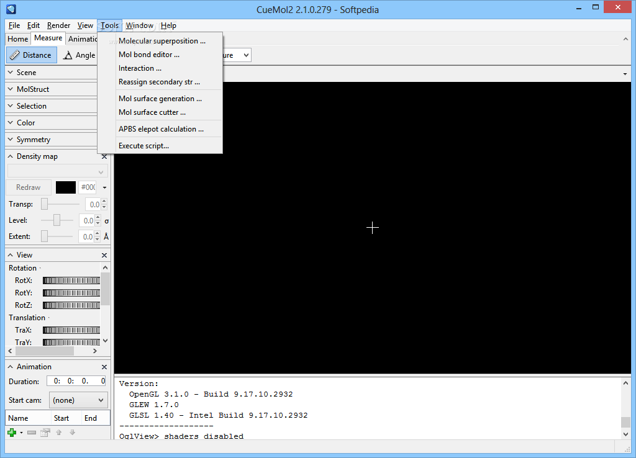Select APBS elepot calculation menu entry
This screenshot has height=458, width=636.
pyautogui.click(x=160, y=129)
